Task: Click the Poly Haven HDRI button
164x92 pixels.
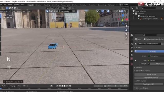Action: (x=149, y=84)
